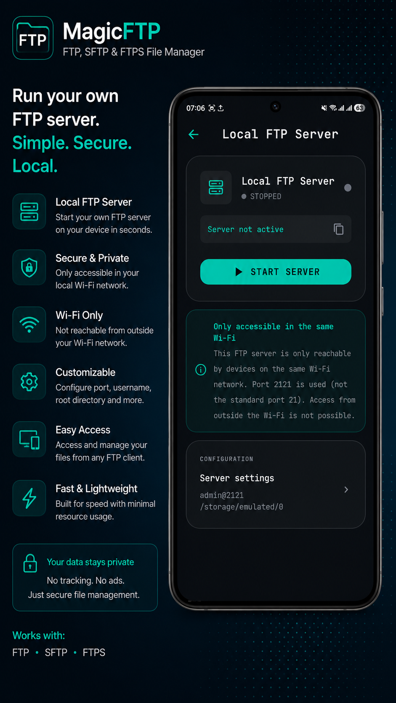The width and height of the screenshot is (396, 703).
Task: Click the MagicFTP app title
Action: click(x=112, y=32)
